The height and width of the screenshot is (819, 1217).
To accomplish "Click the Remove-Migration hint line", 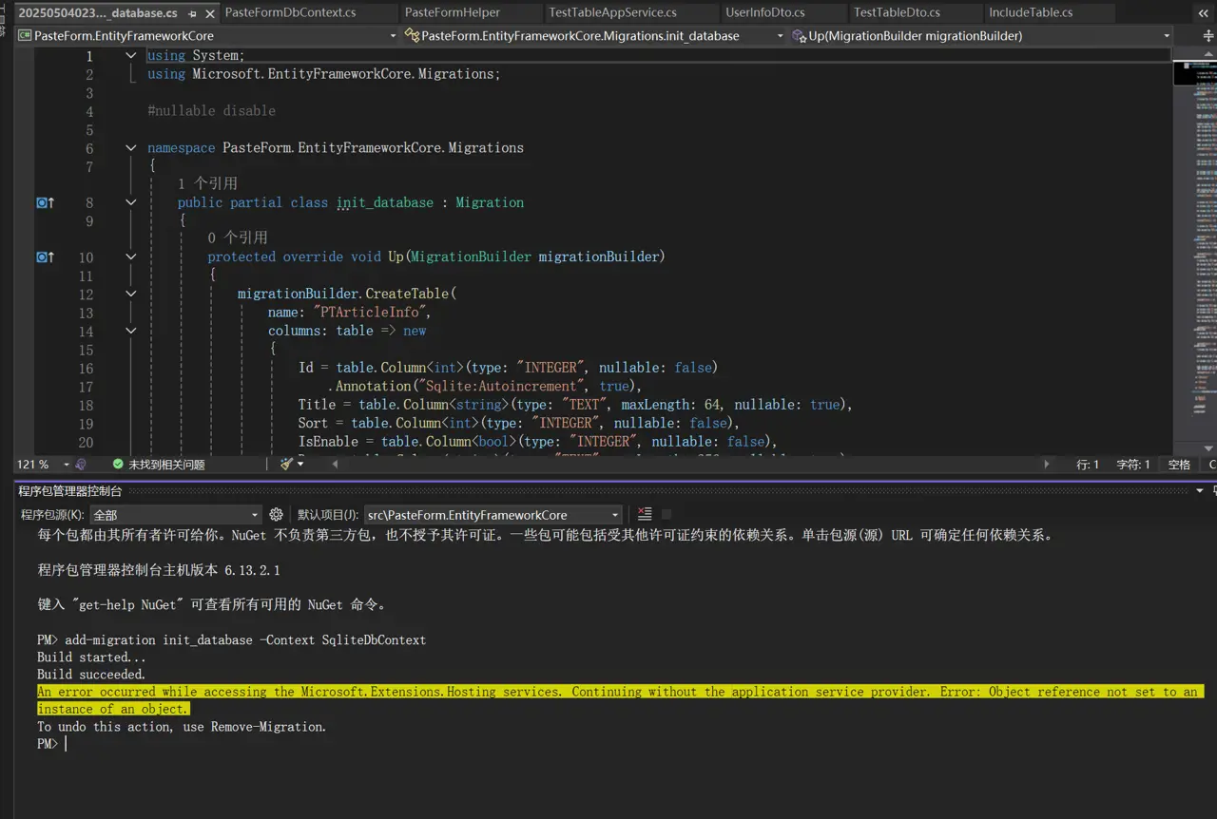I will click(x=182, y=727).
